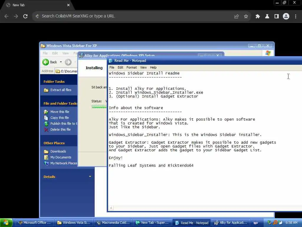Click Delete this file link
This screenshot has width=302, height=227.
[60, 129]
